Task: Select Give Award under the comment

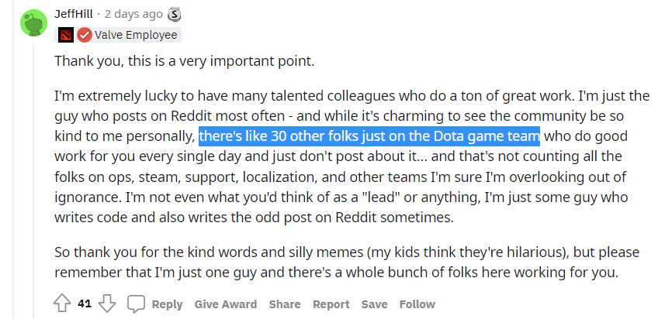Action: (x=227, y=304)
